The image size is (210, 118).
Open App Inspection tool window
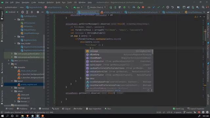tap(94, 108)
